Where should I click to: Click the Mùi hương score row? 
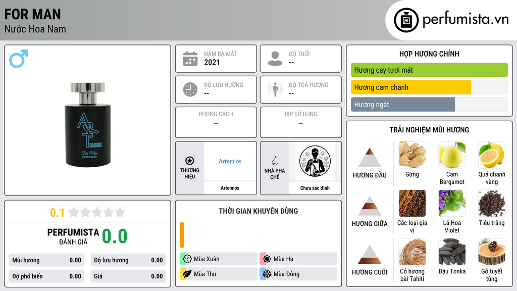pyautogui.click(x=46, y=260)
